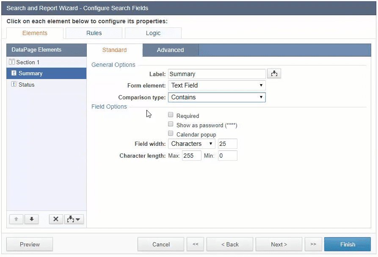Click the move element up arrow button

coord(16,219)
